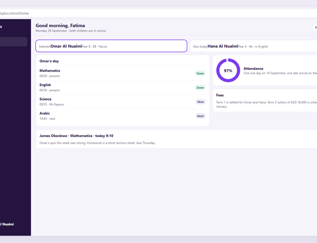Click the Done badge for Mathematics
Image resolution: width=317 pixels, height=243 pixels.
pos(200,73)
